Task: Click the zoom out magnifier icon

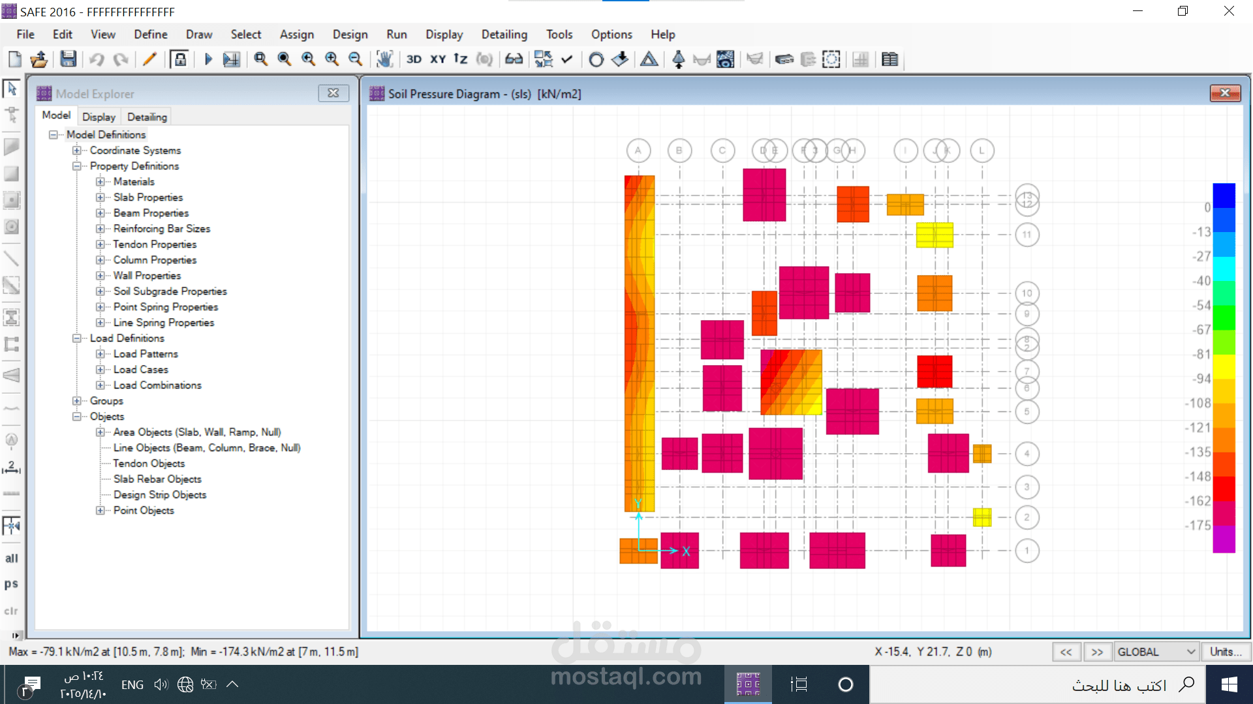Action: [355, 59]
